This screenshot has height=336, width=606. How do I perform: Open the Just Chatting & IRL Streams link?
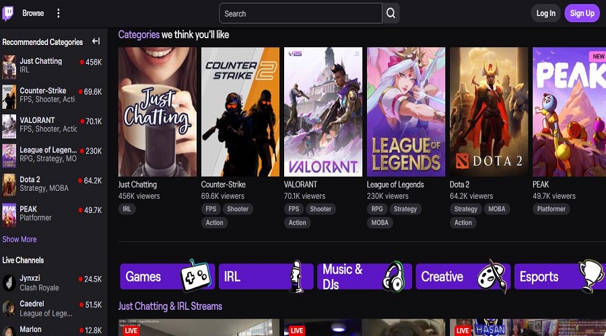click(170, 306)
